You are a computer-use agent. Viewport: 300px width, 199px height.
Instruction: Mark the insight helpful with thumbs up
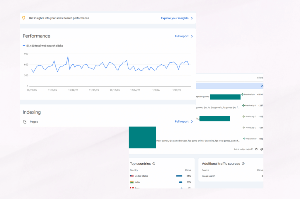click(x=256, y=149)
